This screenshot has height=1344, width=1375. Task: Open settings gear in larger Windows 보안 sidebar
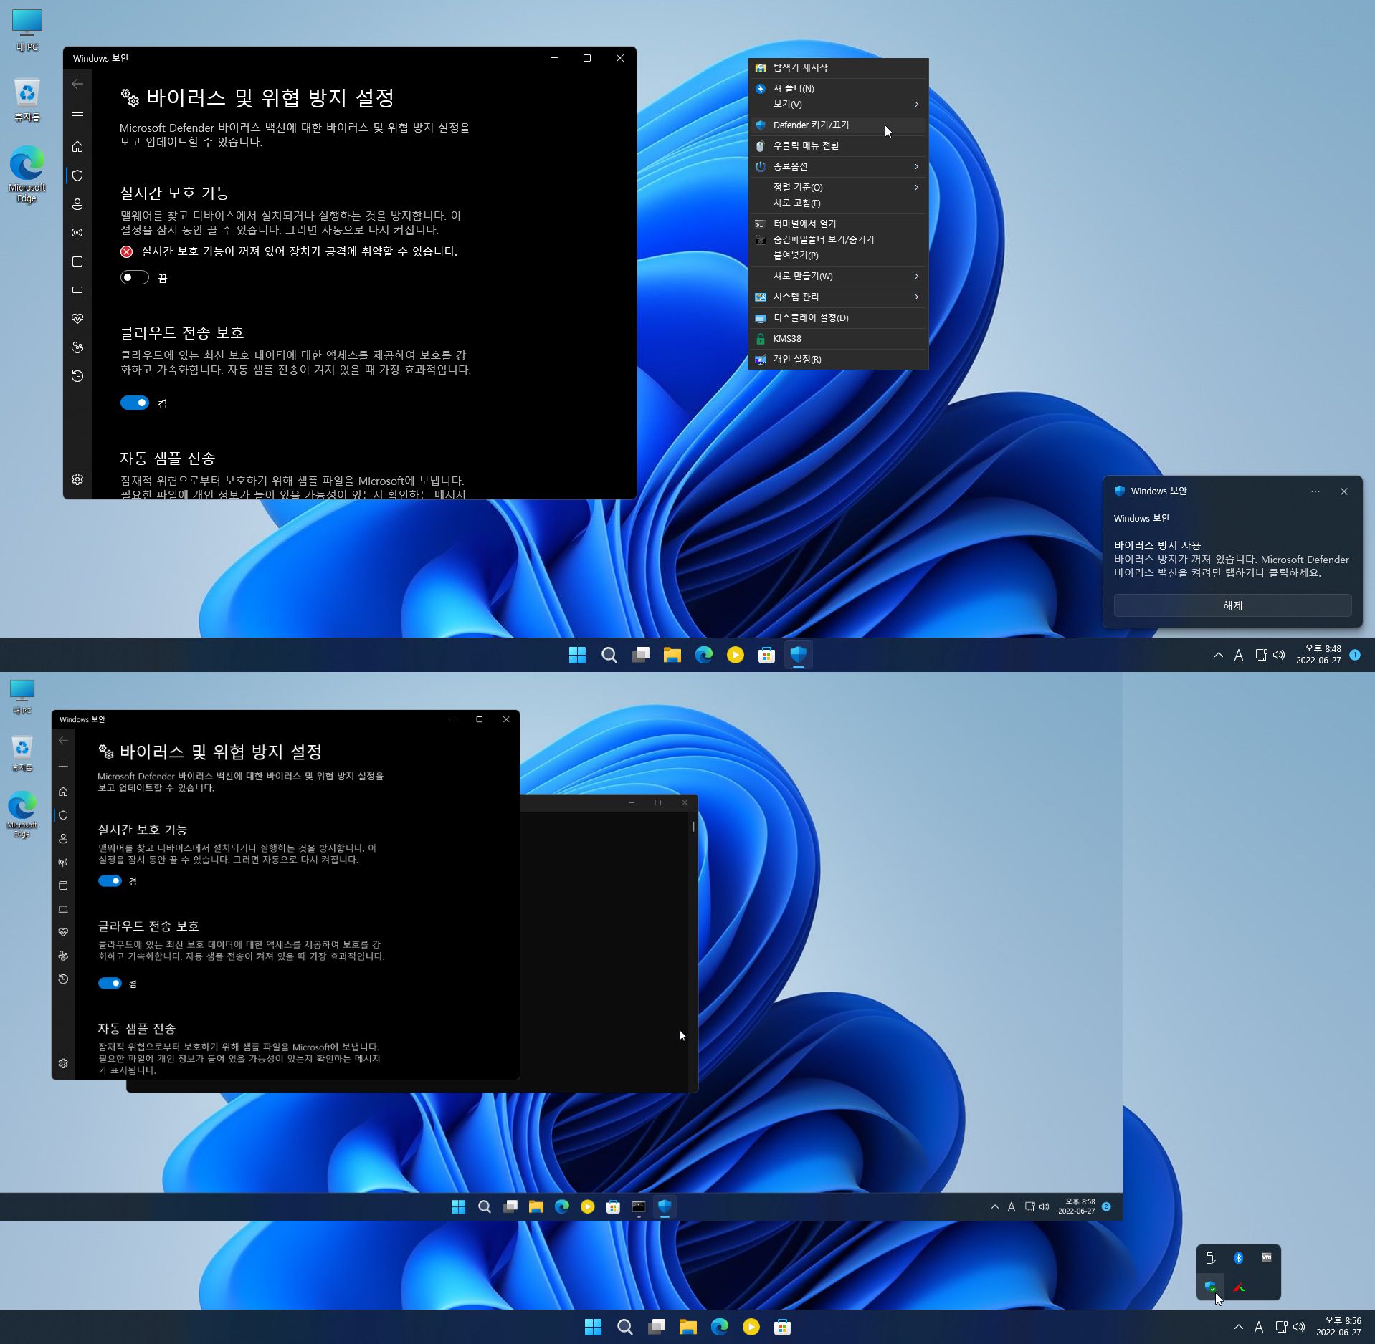[77, 479]
